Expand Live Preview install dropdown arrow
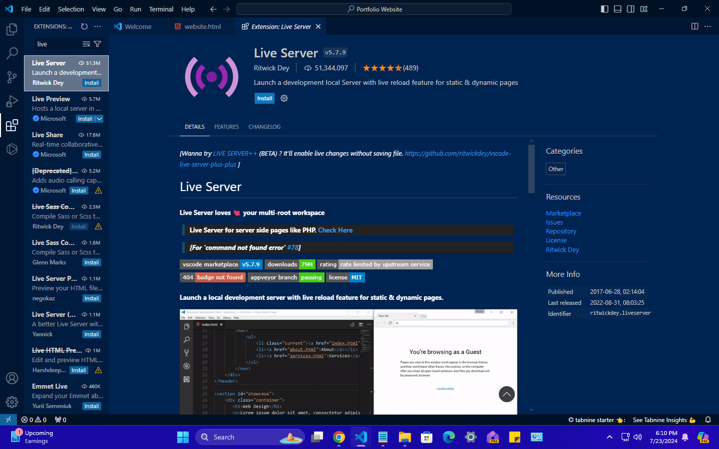 tap(99, 119)
